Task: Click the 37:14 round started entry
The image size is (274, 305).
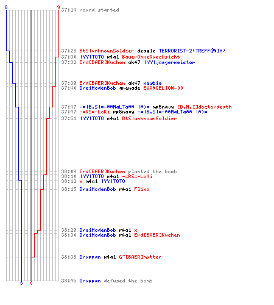Action: click(90, 10)
